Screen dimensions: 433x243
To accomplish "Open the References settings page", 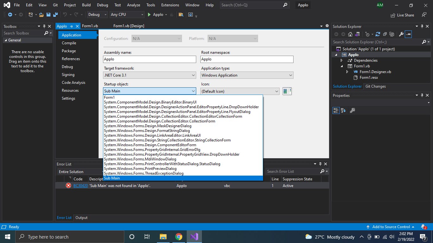I will click(x=71, y=59).
